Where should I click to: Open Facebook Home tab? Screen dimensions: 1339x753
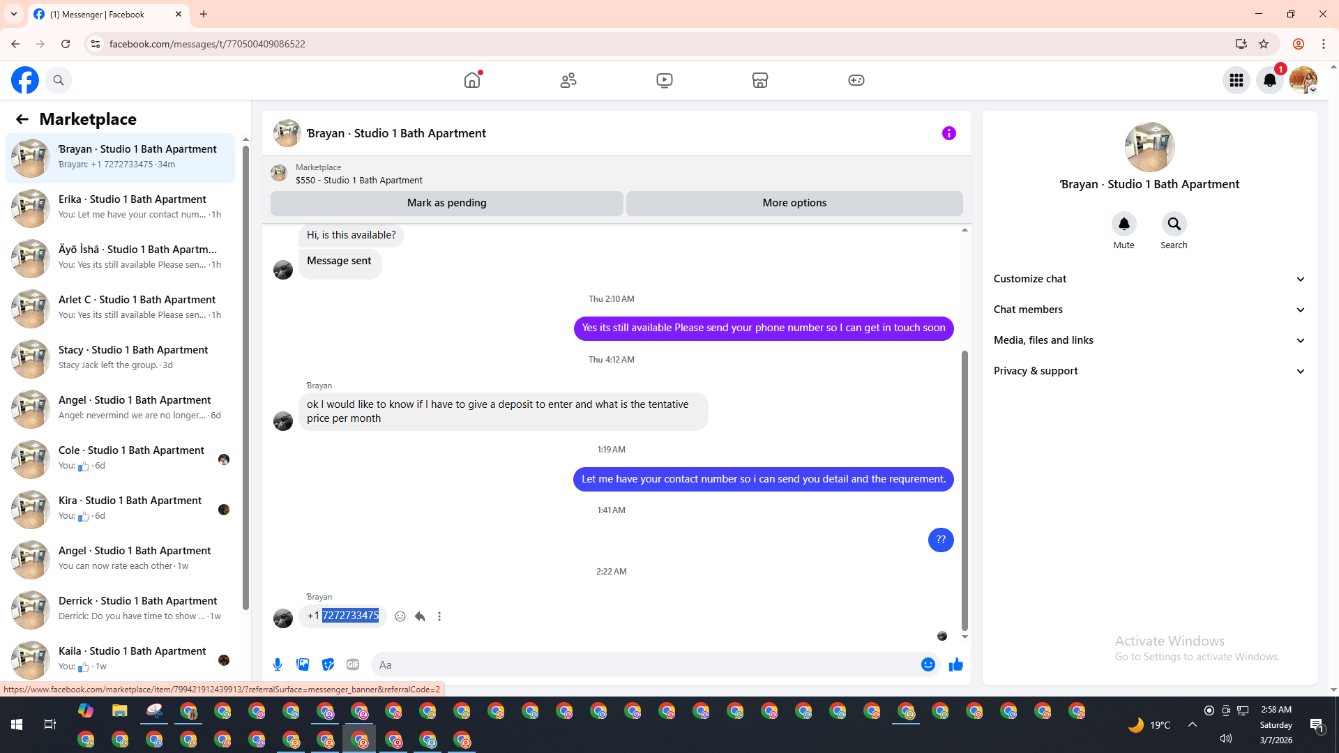click(x=472, y=80)
